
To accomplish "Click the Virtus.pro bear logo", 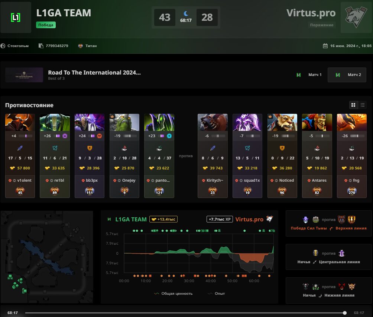I will tap(356, 17).
